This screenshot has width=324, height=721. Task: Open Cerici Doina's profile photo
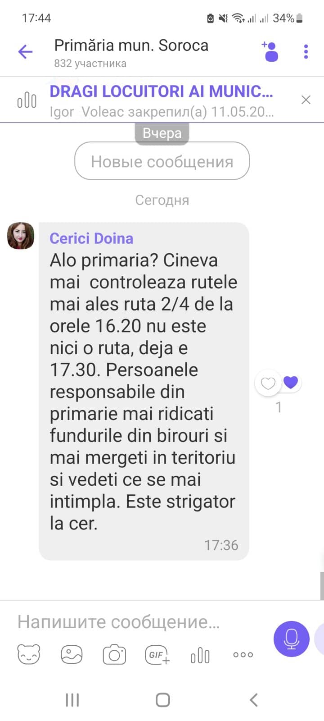tap(21, 236)
